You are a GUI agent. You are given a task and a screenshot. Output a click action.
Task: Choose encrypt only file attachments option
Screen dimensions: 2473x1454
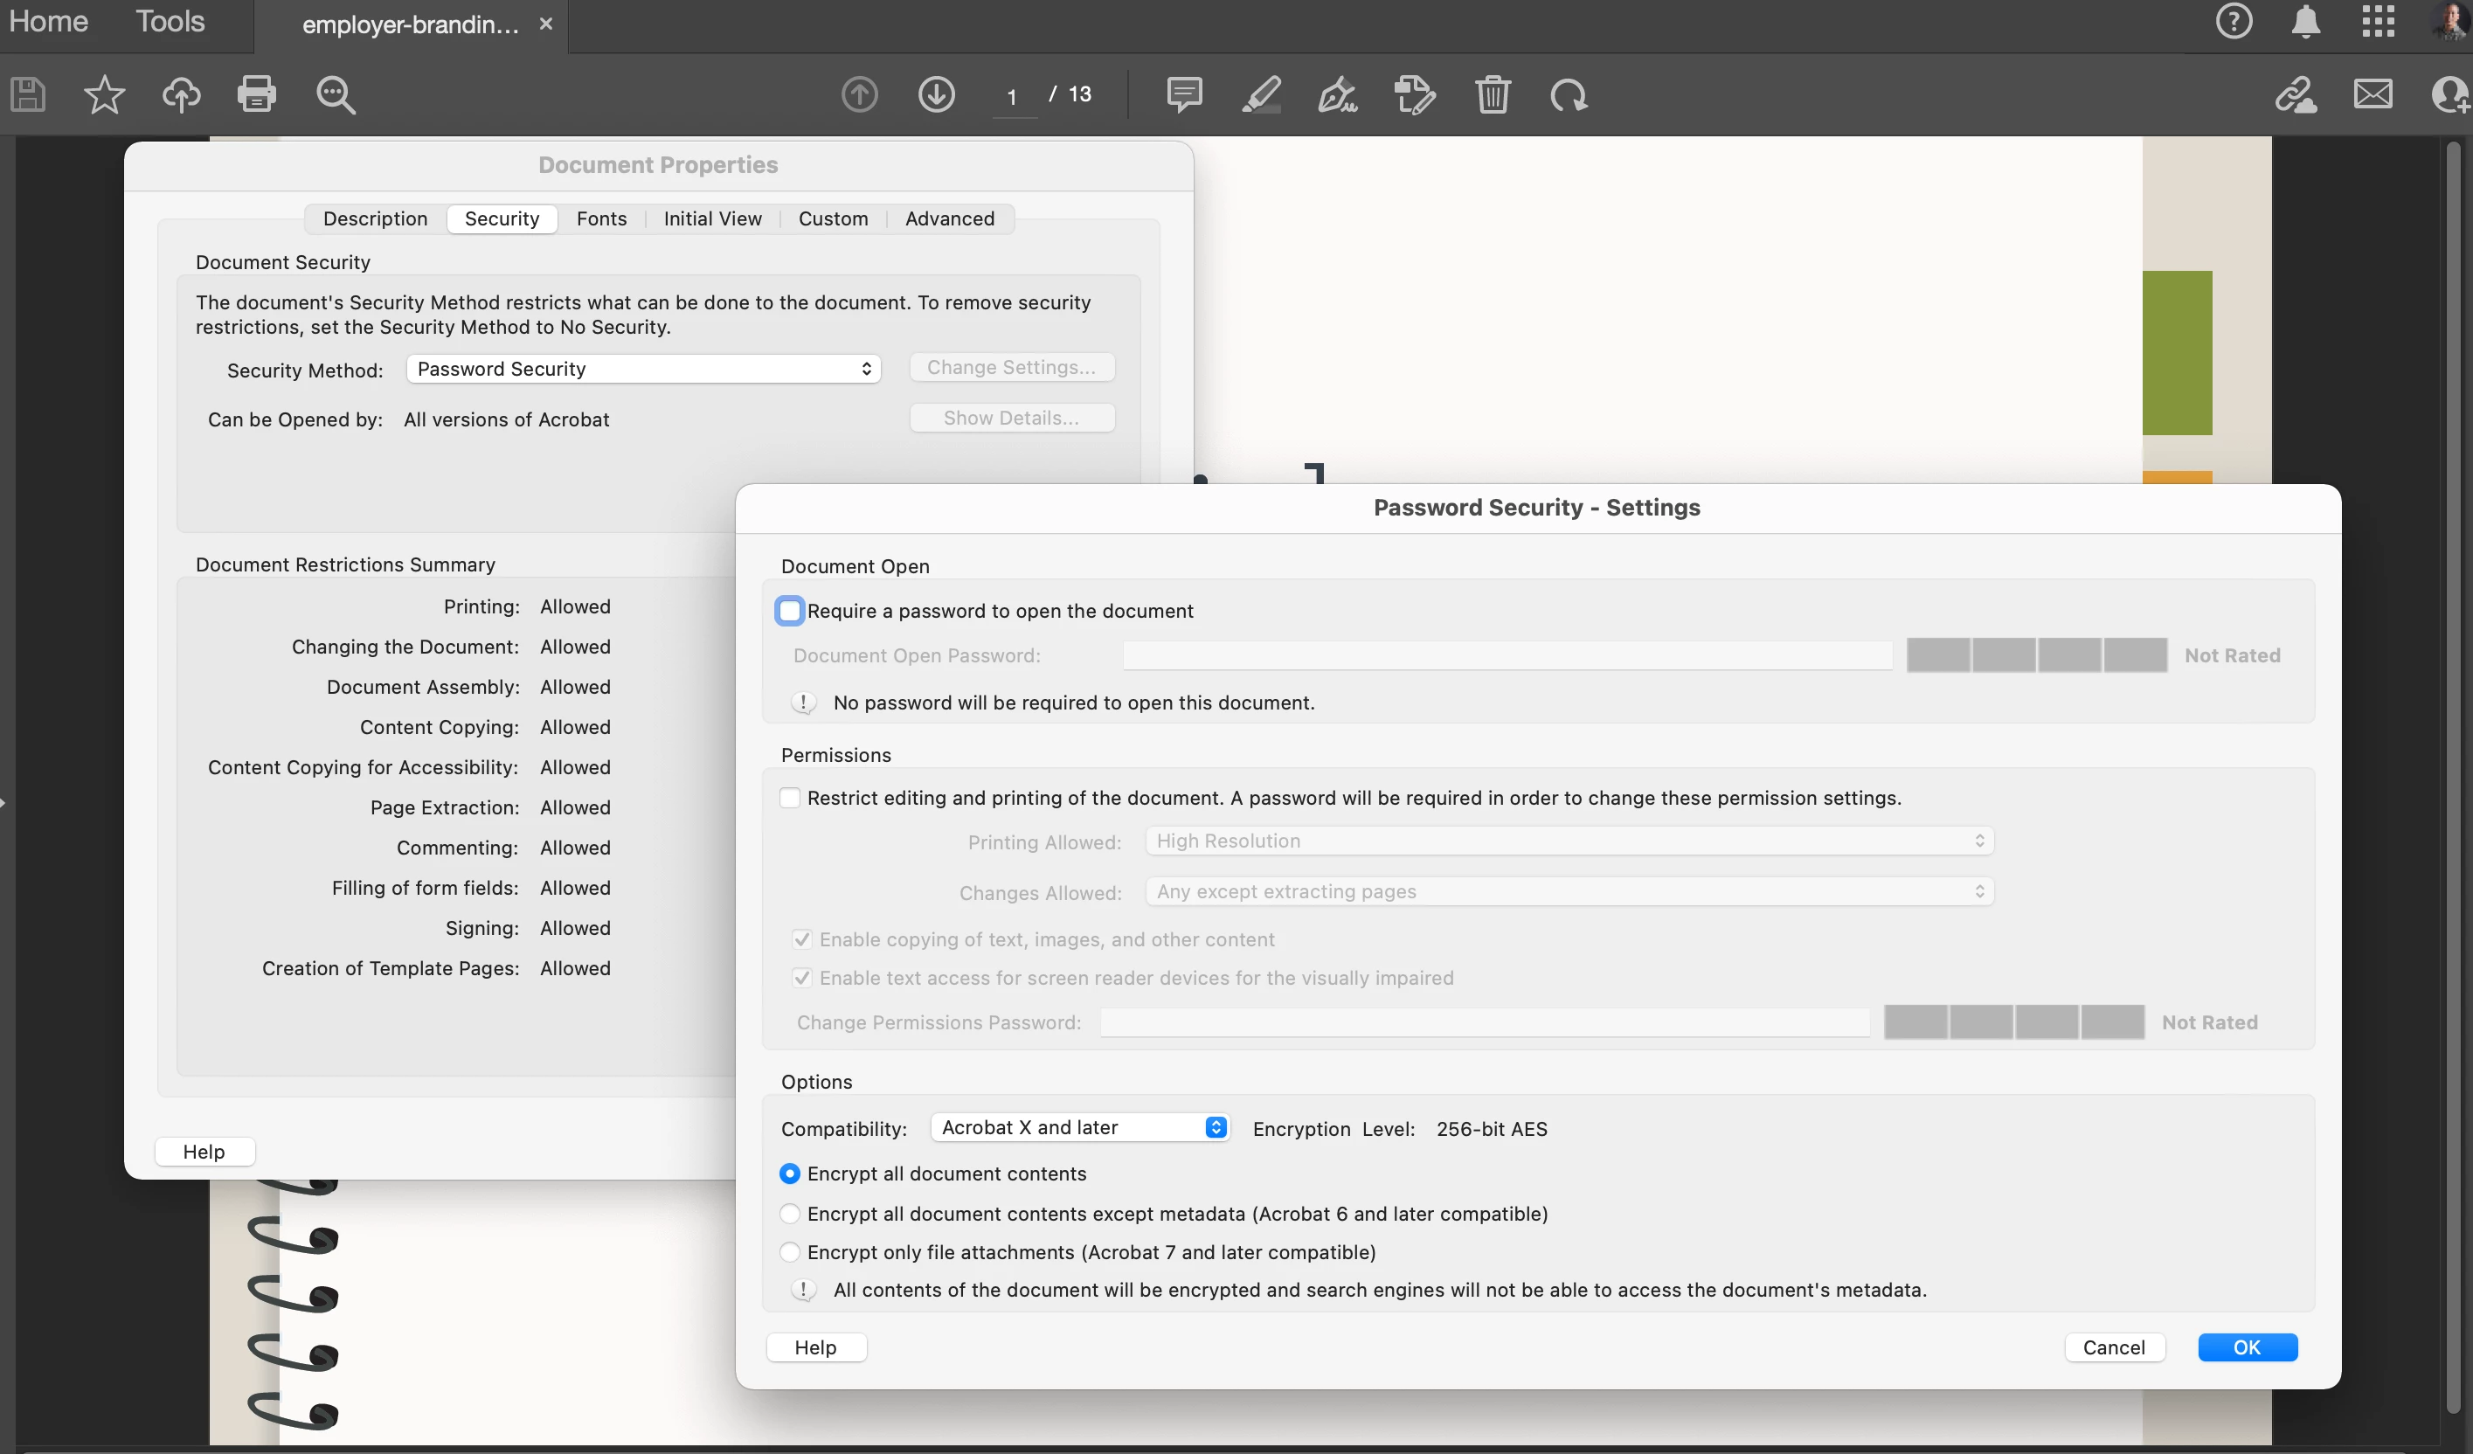pyautogui.click(x=789, y=1252)
